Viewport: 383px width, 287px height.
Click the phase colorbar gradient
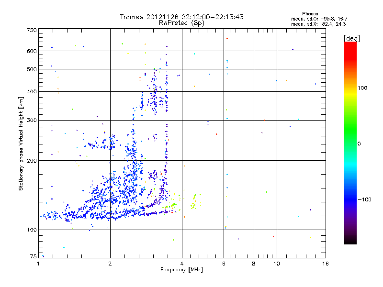click(350, 143)
